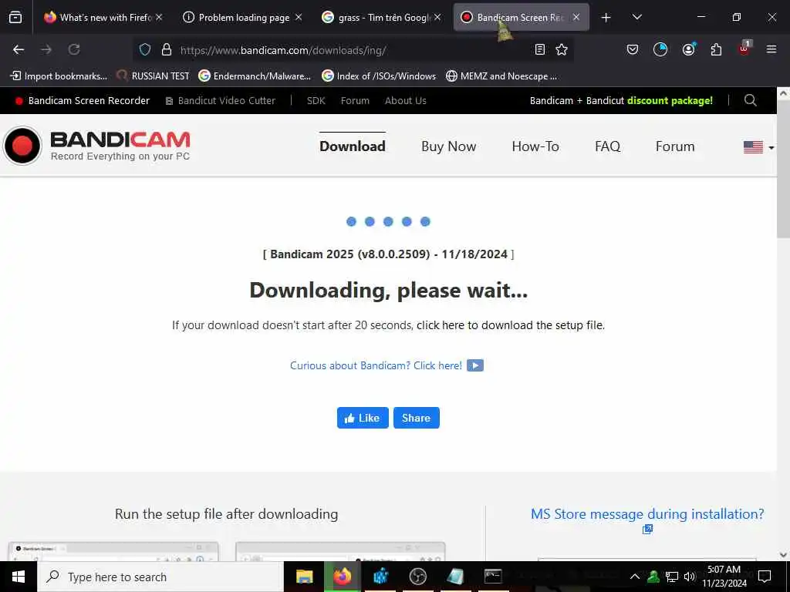Click the Bandicam logo

(x=96, y=146)
